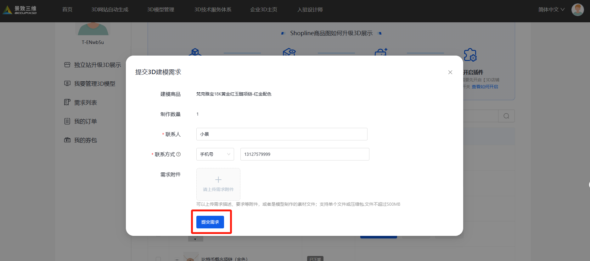Click the 提交3D建模需求 dialog title
590x261 pixels.
(158, 72)
